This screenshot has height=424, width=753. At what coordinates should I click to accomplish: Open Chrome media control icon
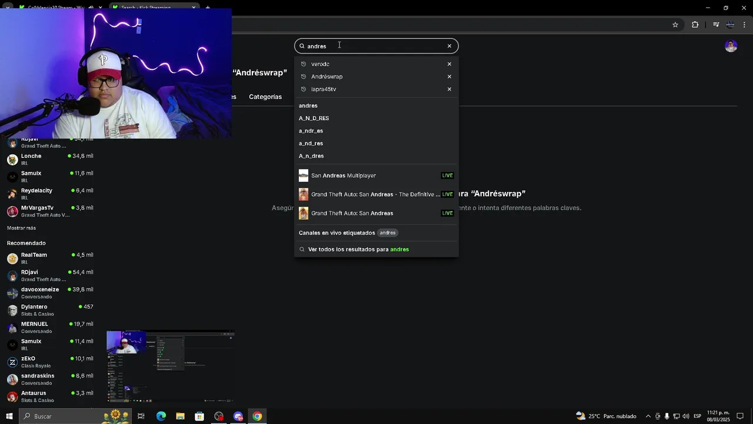tap(716, 25)
